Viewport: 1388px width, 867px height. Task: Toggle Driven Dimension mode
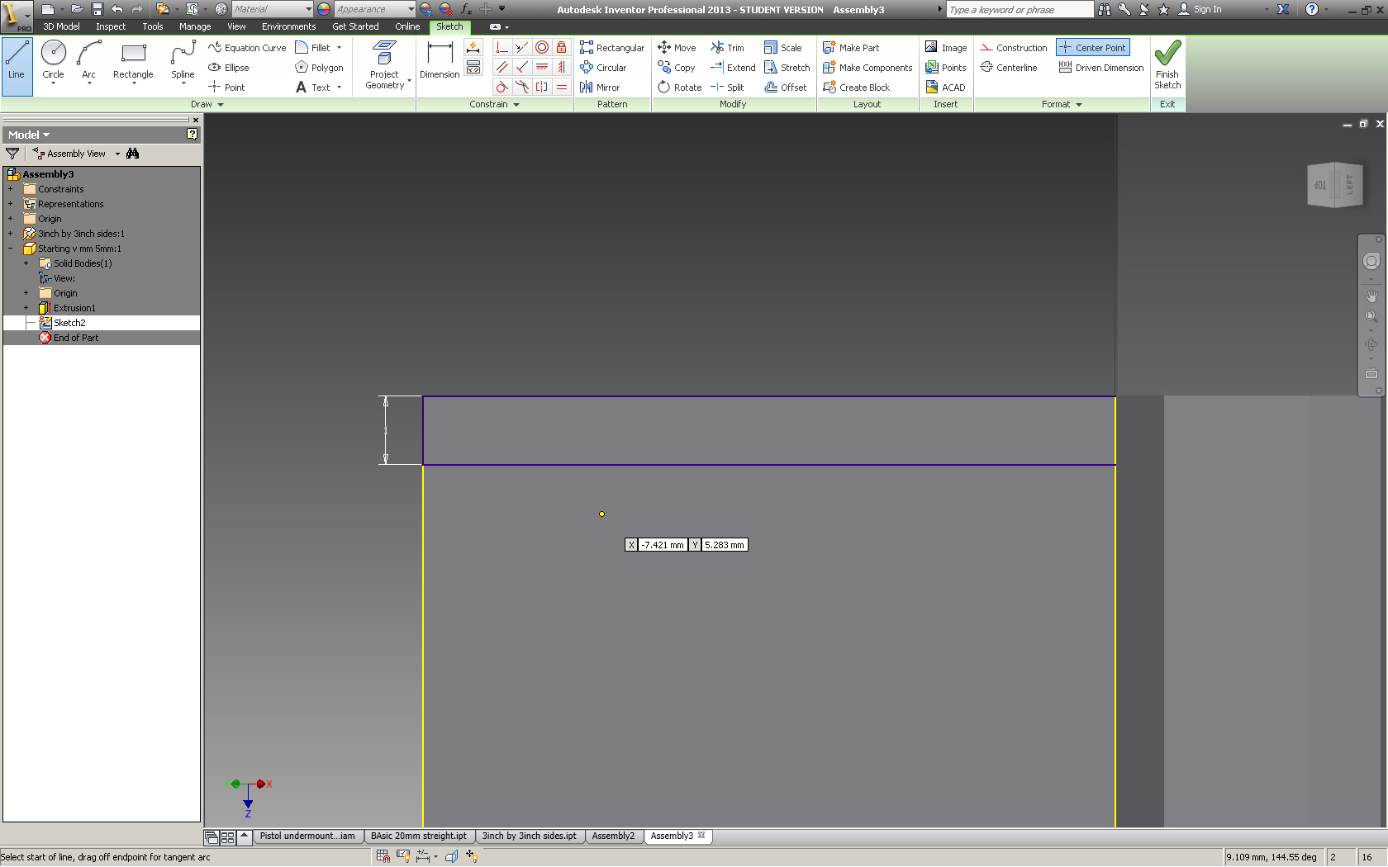(x=1101, y=68)
